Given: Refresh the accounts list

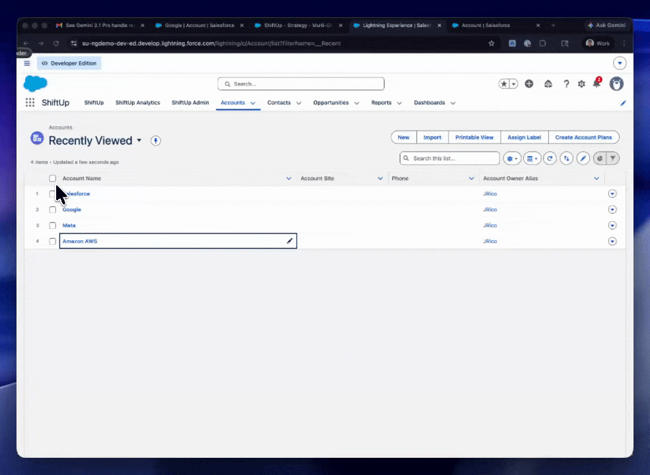Looking at the screenshot, I should pos(550,158).
